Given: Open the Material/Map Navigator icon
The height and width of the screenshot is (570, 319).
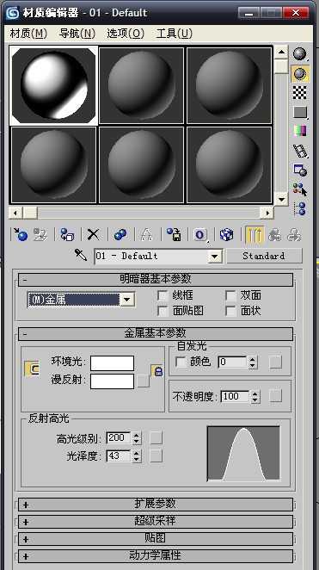Looking at the screenshot, I should point(300,209).
